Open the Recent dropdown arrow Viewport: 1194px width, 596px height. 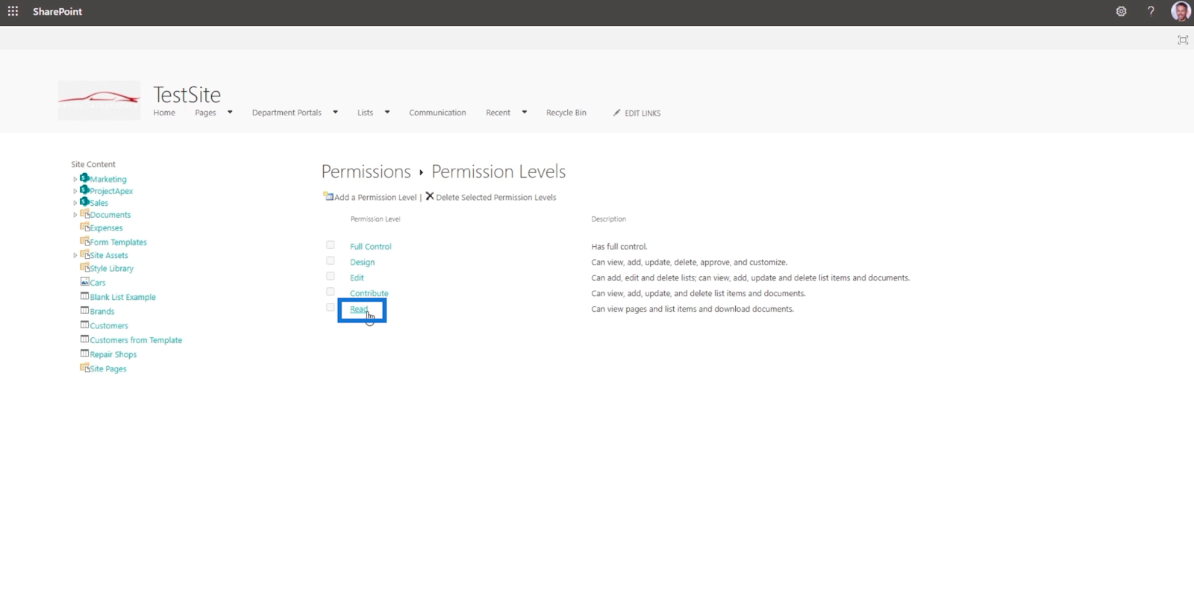tap(524, 113)
